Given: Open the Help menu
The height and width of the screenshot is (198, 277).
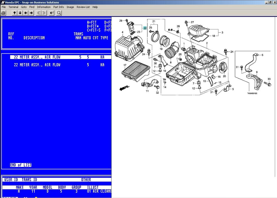Looking at the screenshot, I should click(x=95, y=7).
